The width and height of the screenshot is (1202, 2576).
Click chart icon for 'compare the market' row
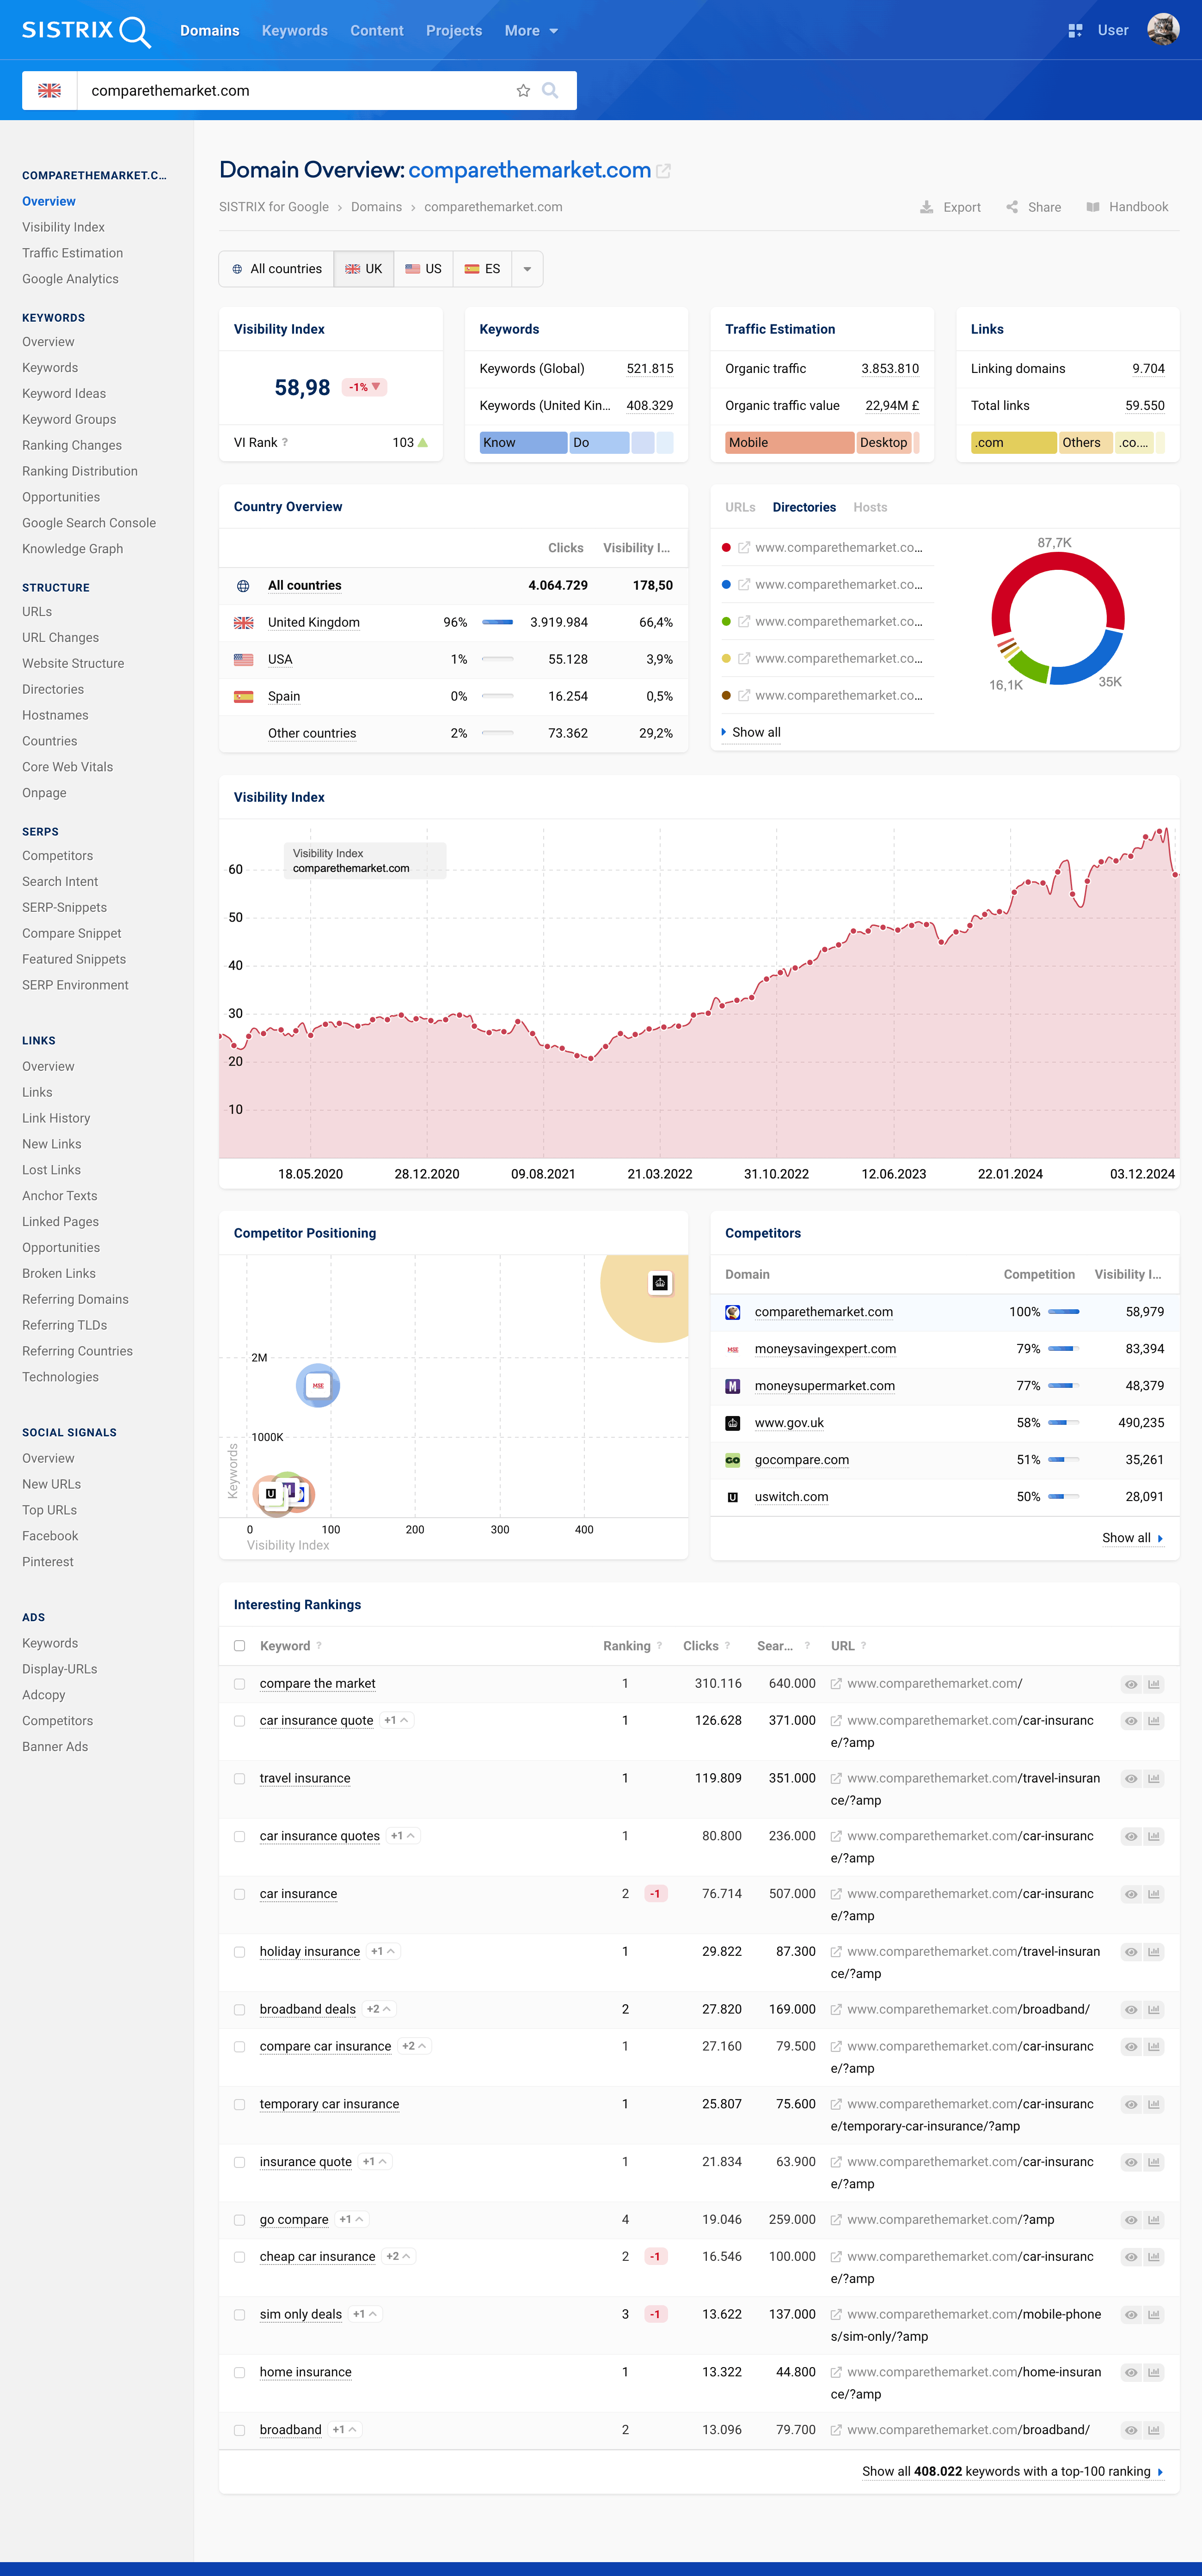coord(1154,1684)
